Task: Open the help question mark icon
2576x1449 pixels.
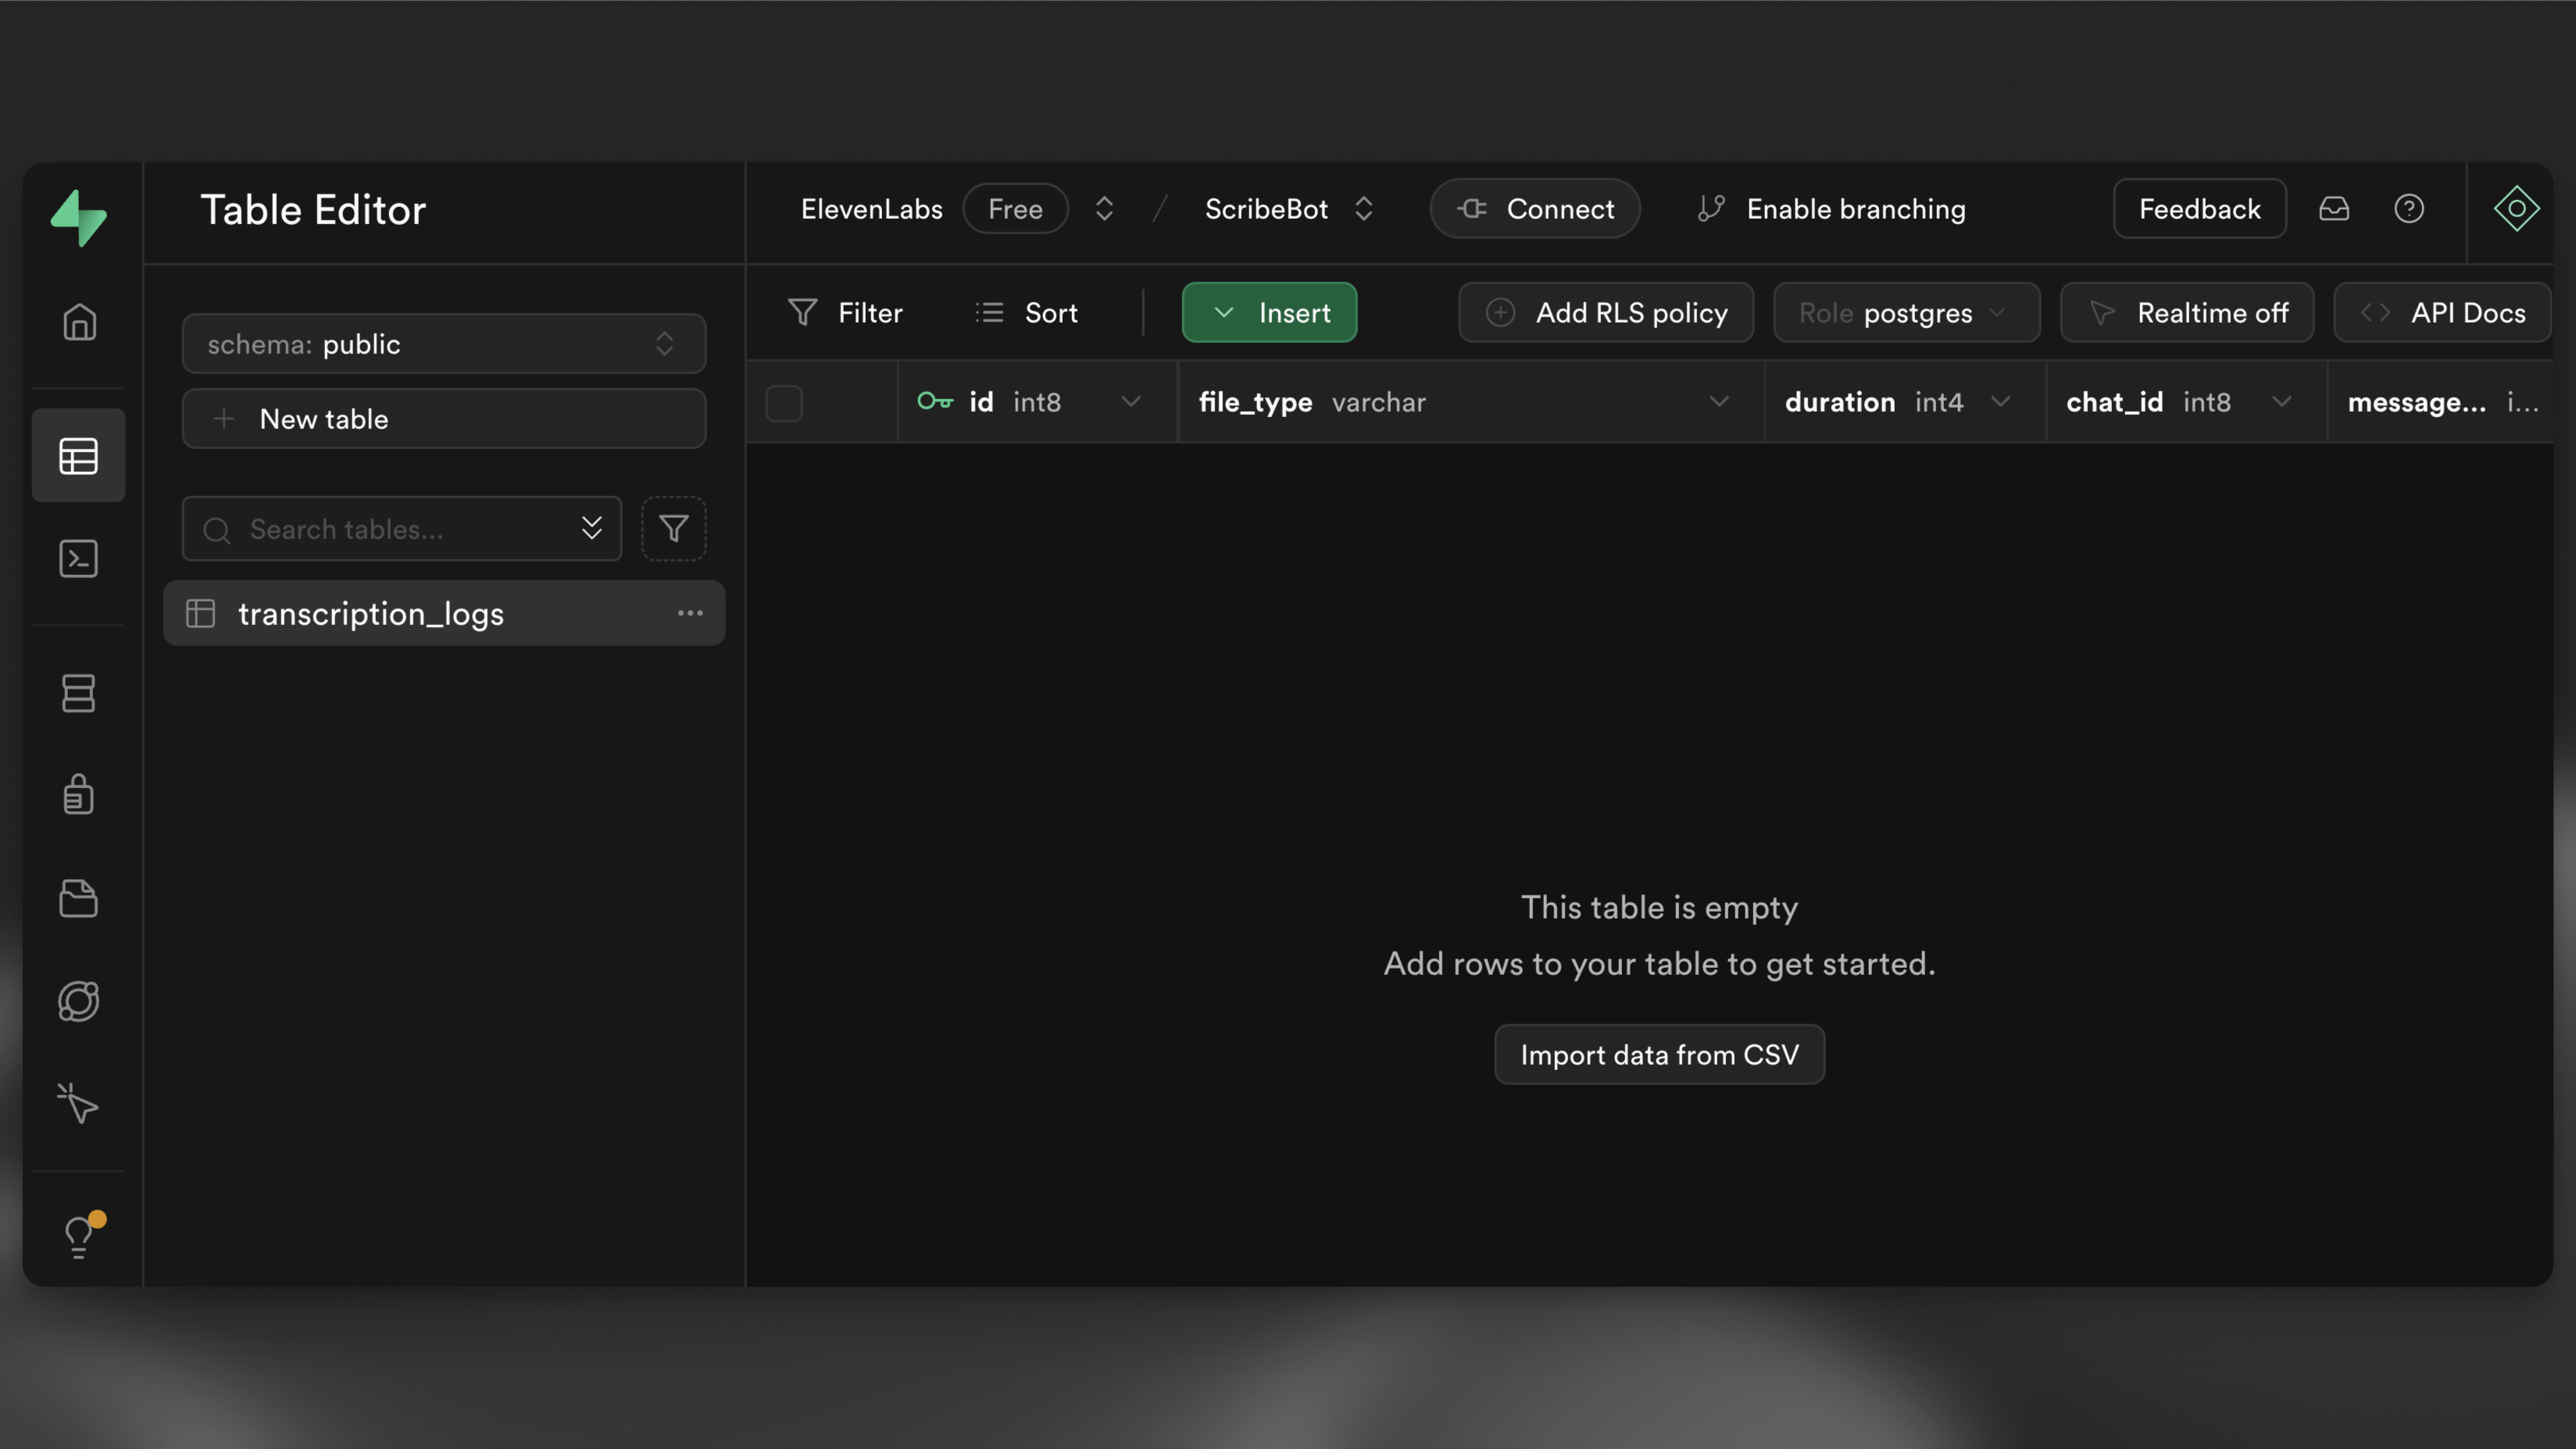Action: (x=2409, y=208)
